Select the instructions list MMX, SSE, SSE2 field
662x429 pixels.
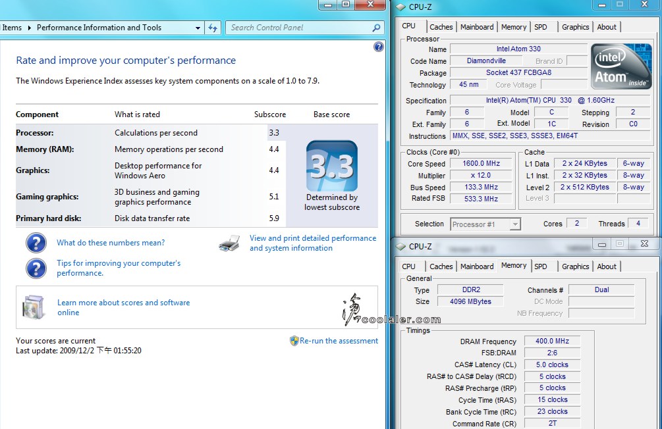click(x=550, y=136)
